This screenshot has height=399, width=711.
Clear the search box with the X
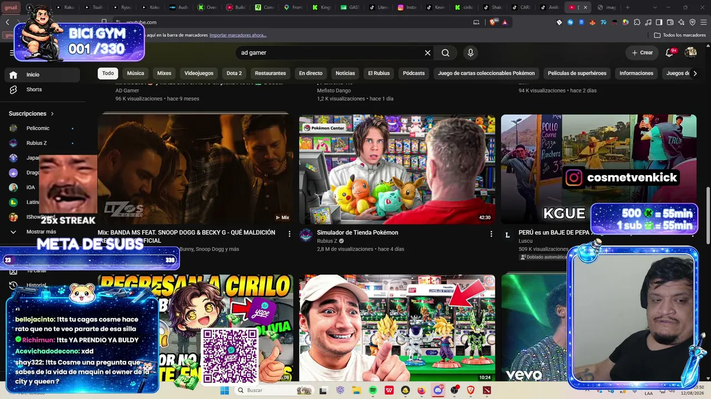click(428, 53)
